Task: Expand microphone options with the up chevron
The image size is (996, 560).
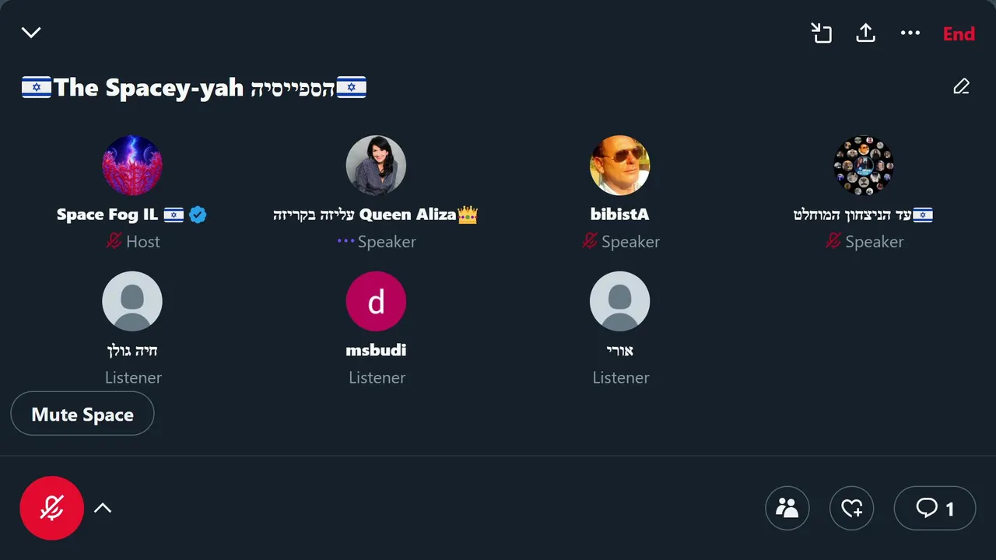Action: pyautogui.click(x=103, y=508)
